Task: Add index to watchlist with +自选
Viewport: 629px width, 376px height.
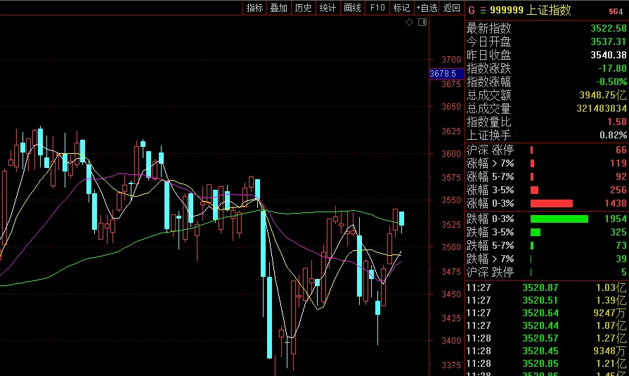Action: (x=427, y=8)
